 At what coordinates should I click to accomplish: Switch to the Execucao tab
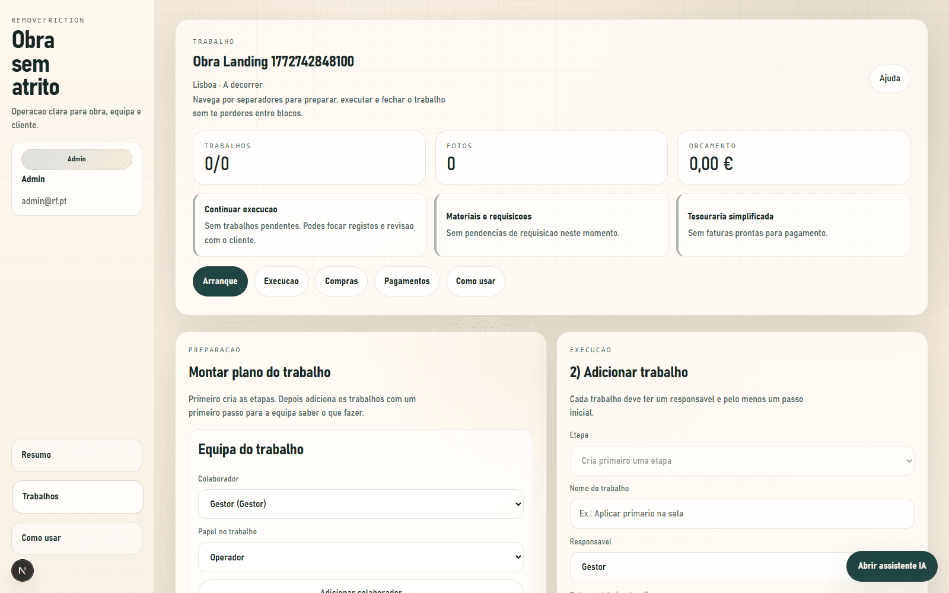(x=281, y=281)
